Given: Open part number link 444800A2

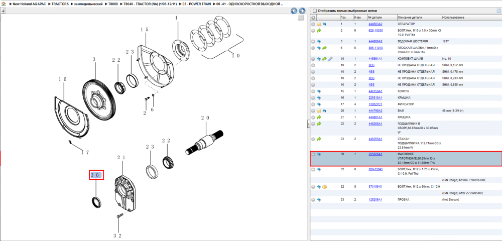Looking at the screenshot, I should [375, 41].
